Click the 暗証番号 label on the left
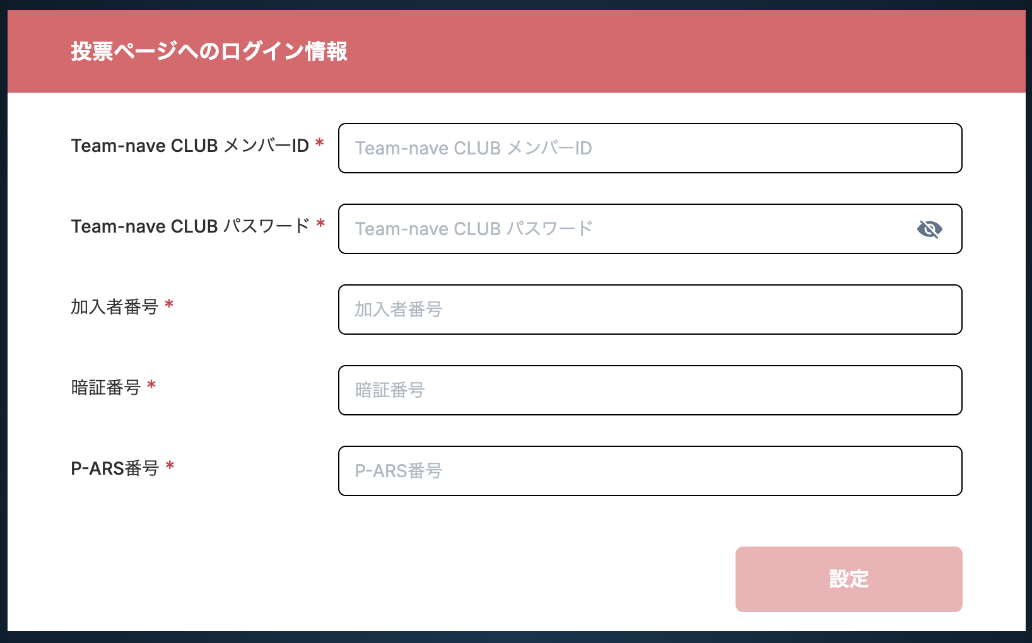Image resolution: width=1032 pixels, height=643 pixels. (x=105, y=388)
